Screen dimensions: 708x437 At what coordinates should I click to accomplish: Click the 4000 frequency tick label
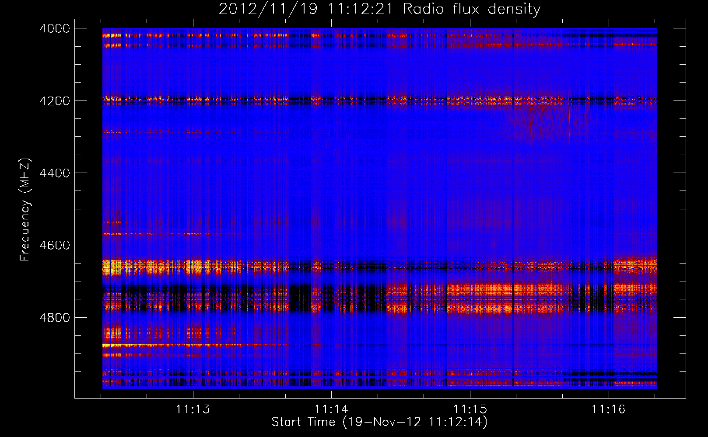click(x=55, y=28)
